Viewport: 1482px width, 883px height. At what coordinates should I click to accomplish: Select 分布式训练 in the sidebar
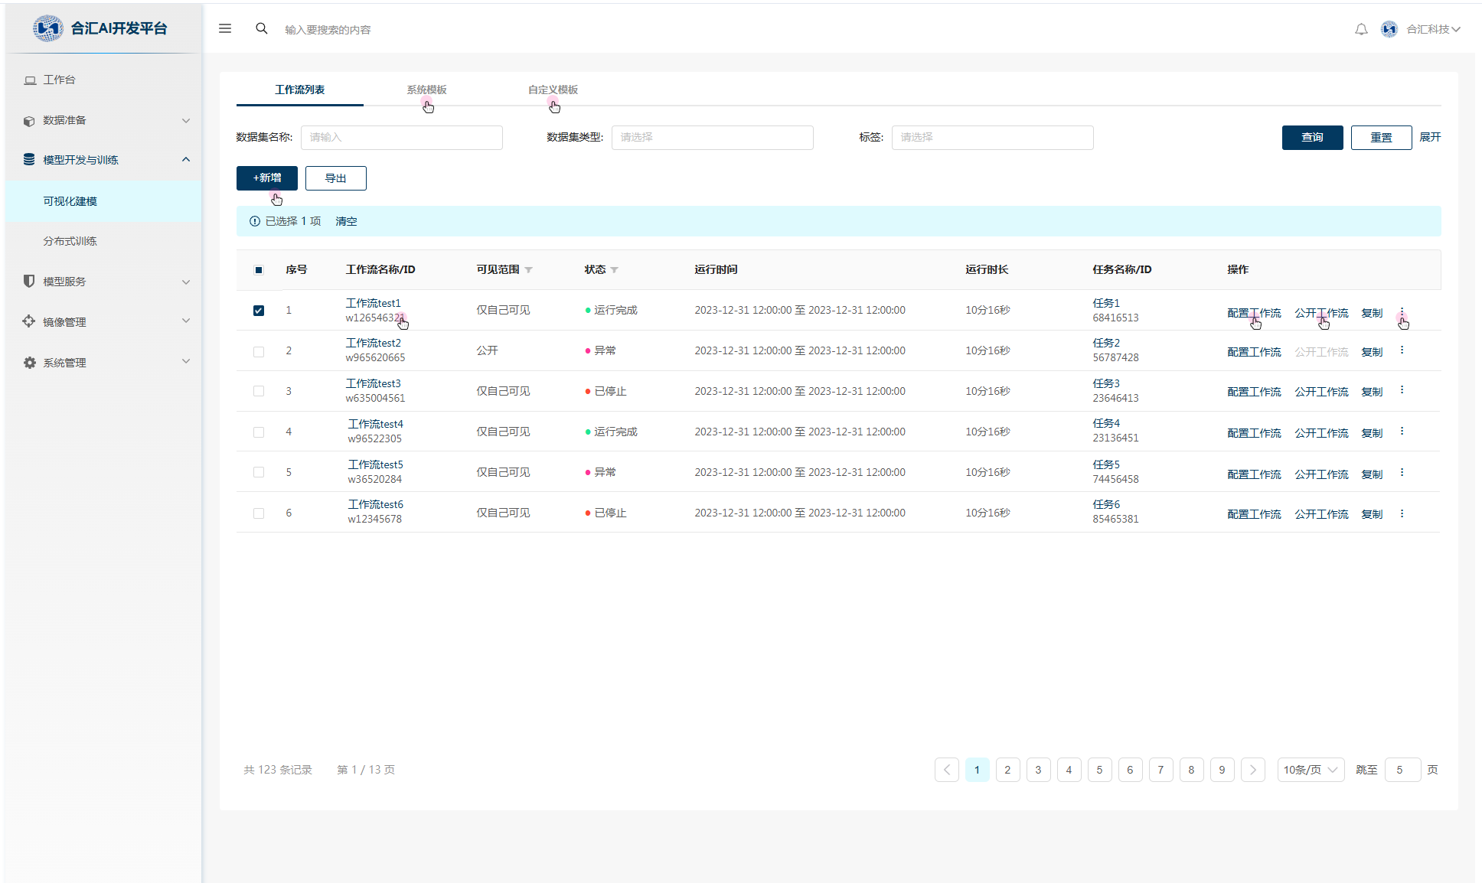click(x=70, y=241)
